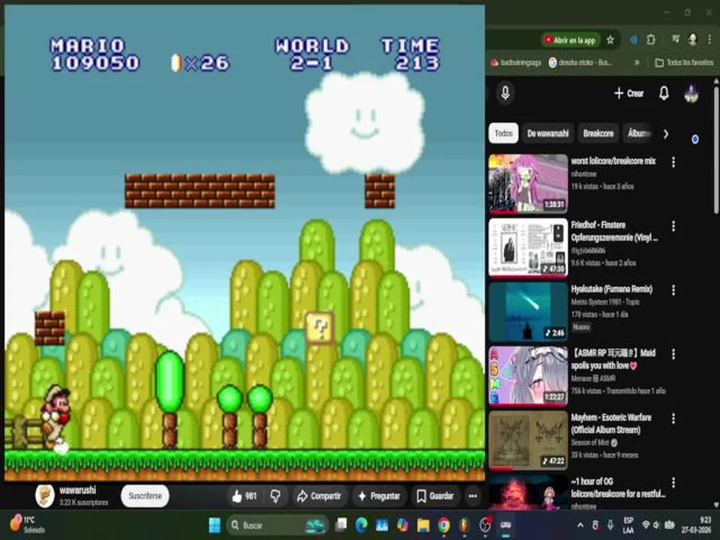720x540 pixels.
Task: Like the video with thumbs up 981
Action: (244, 496)
